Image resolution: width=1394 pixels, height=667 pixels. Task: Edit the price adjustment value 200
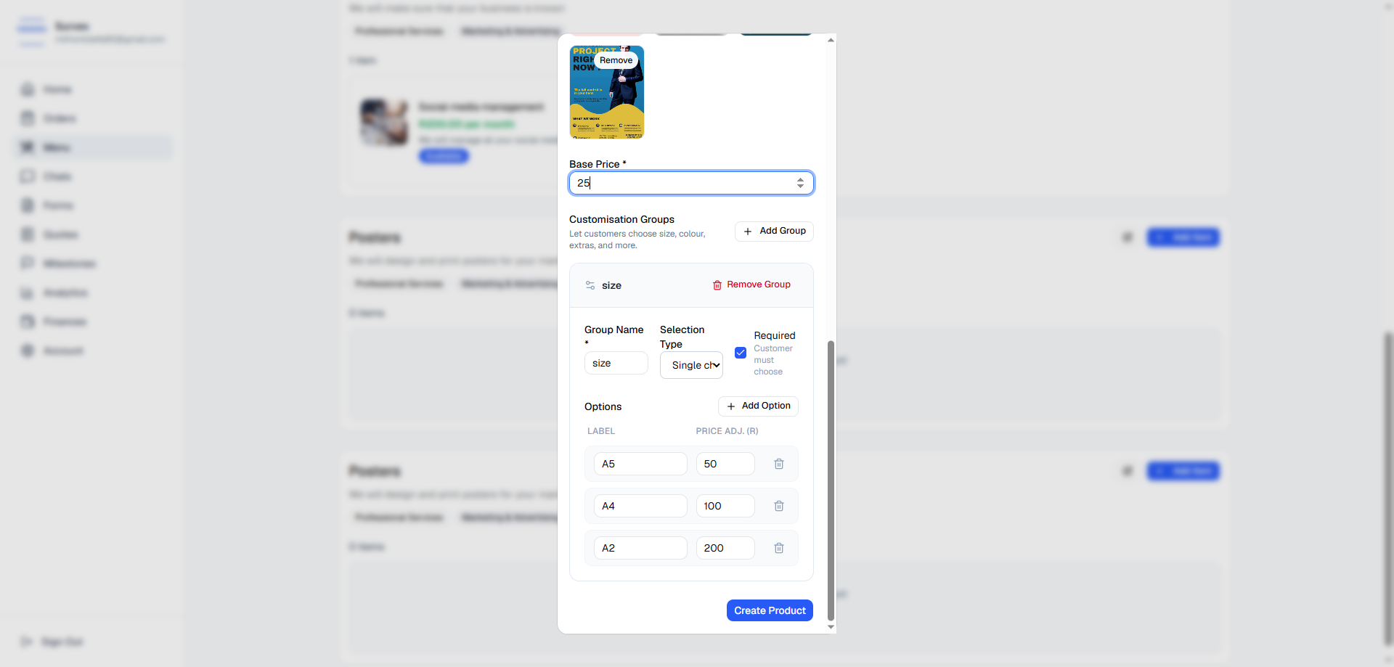[x=725, y=548]
